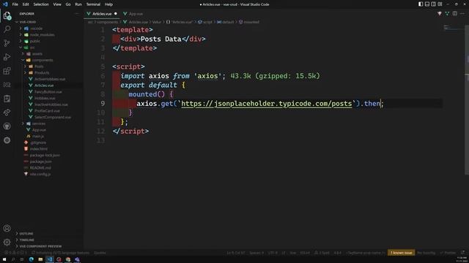Expand the VUE COMPONENT PREVIEW section
This screenshot has height=263, width=469.
pos(40,246)
